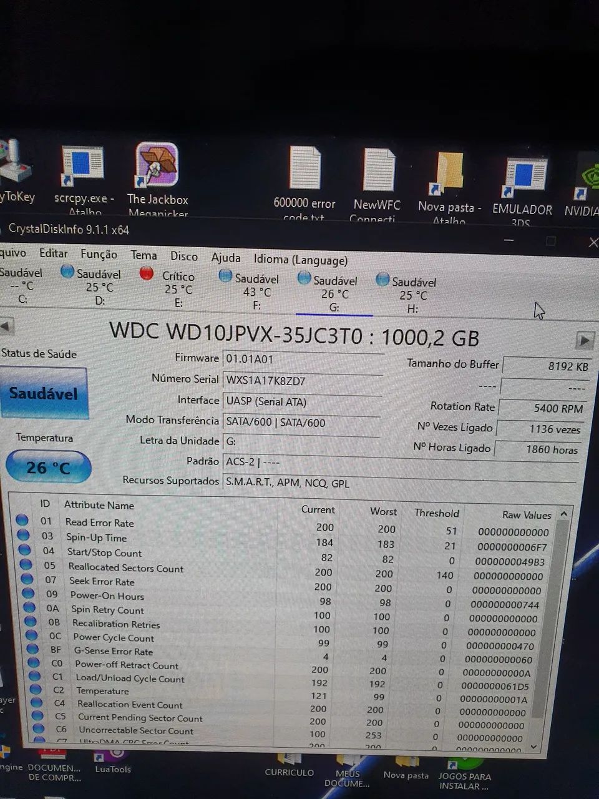Open the Editar menu

[x=53, y=253]
